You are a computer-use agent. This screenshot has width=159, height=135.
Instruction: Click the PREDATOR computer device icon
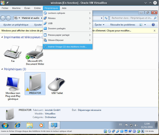point(35,83)
